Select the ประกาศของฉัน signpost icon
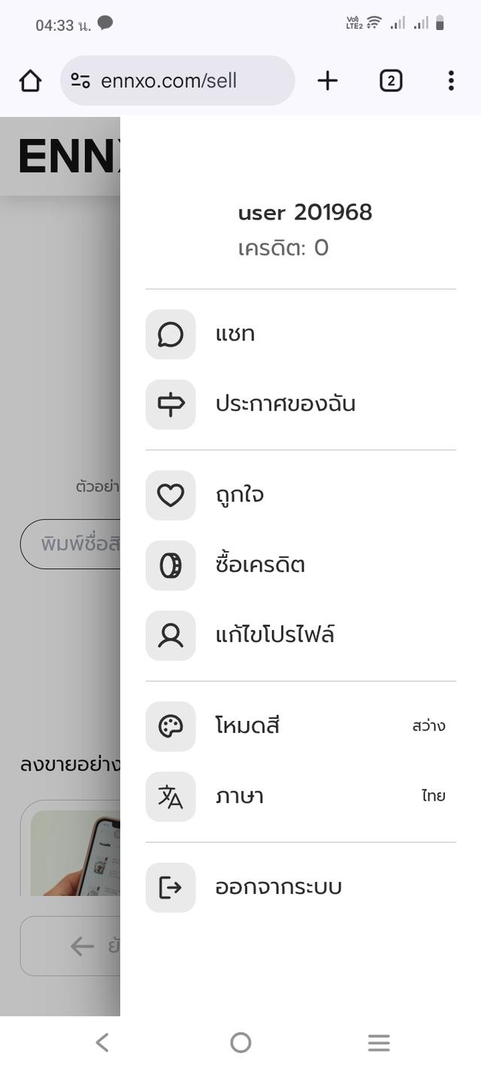481x1069 pixels. coord(169,404)
